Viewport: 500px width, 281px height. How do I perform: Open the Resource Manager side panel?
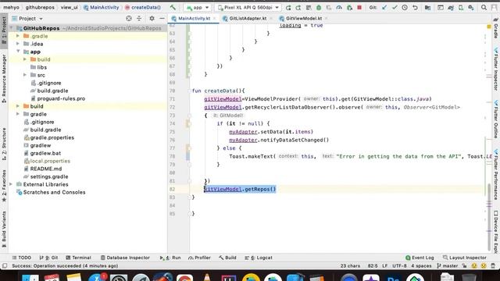point(4,78)
